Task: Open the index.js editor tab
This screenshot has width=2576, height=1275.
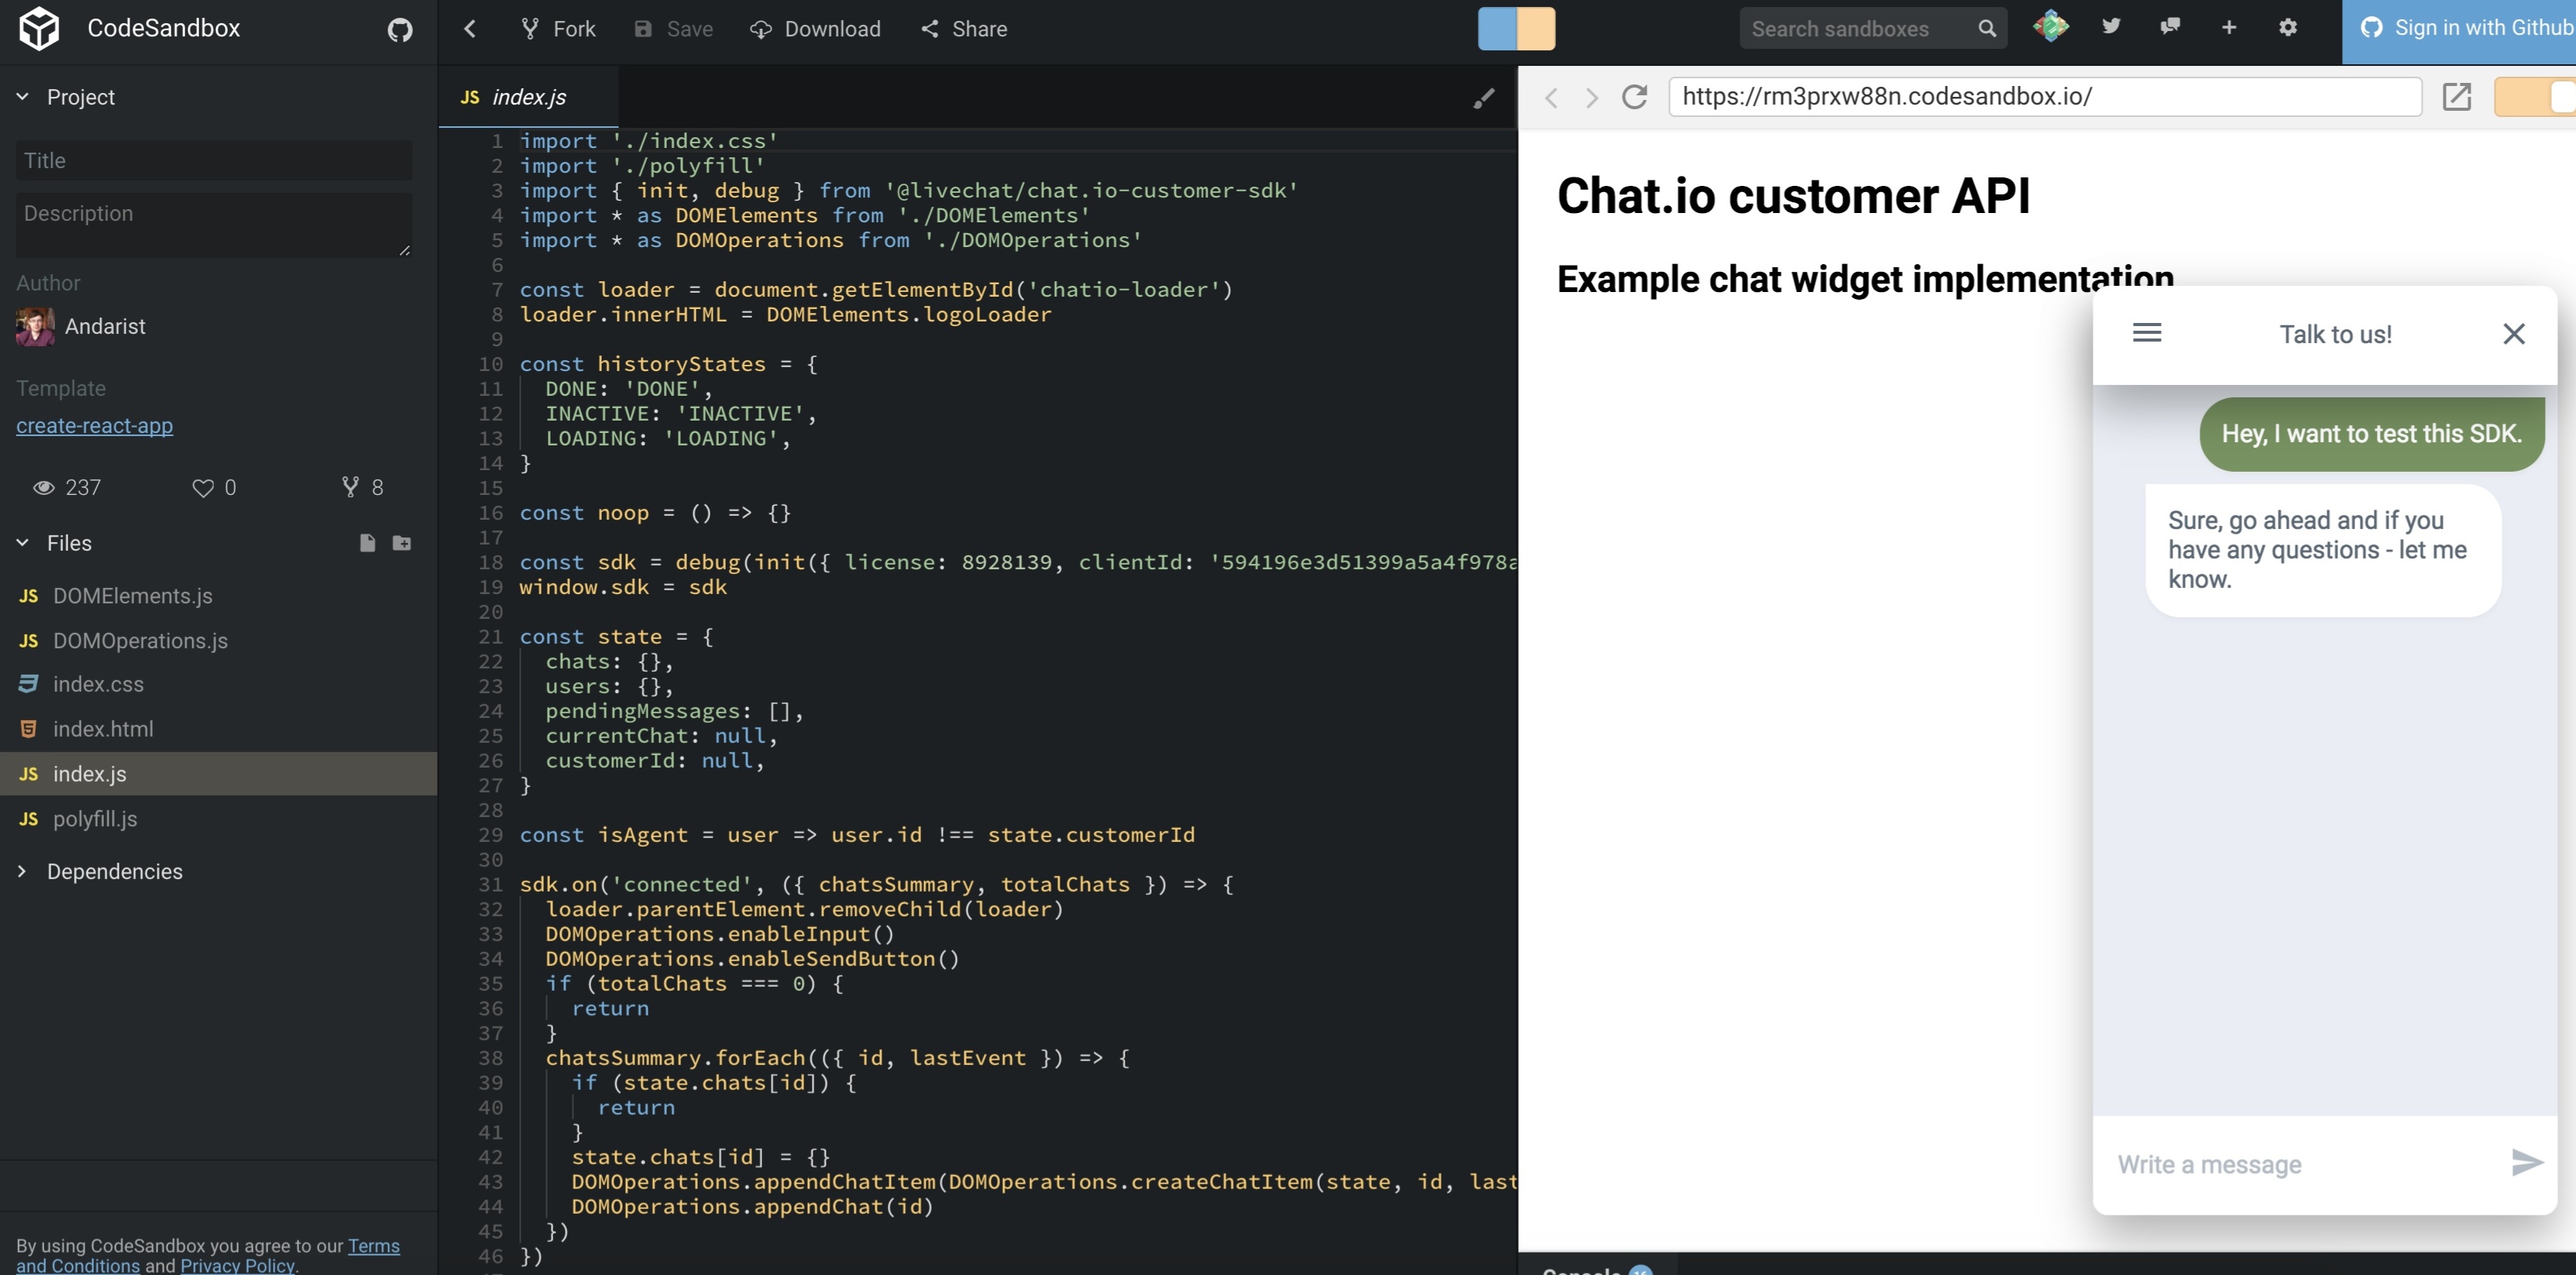Action: [528, 97]
